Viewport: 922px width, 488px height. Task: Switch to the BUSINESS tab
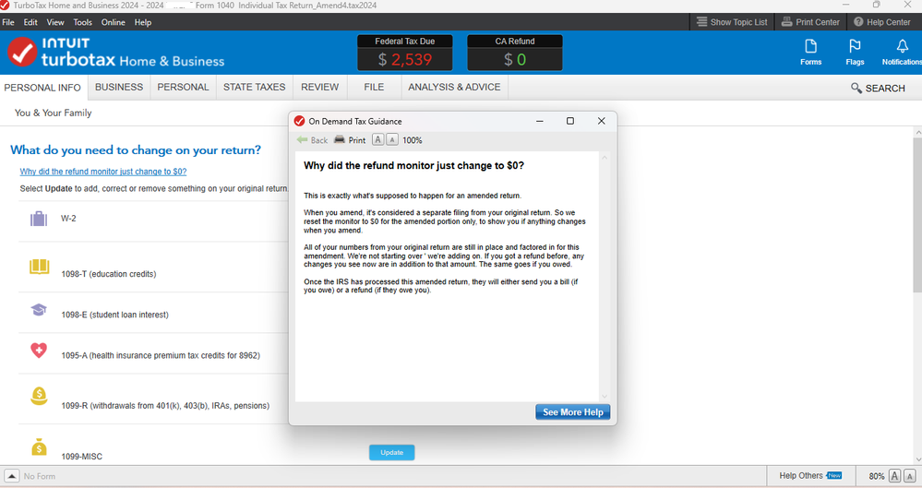click(x=119, y=87)
